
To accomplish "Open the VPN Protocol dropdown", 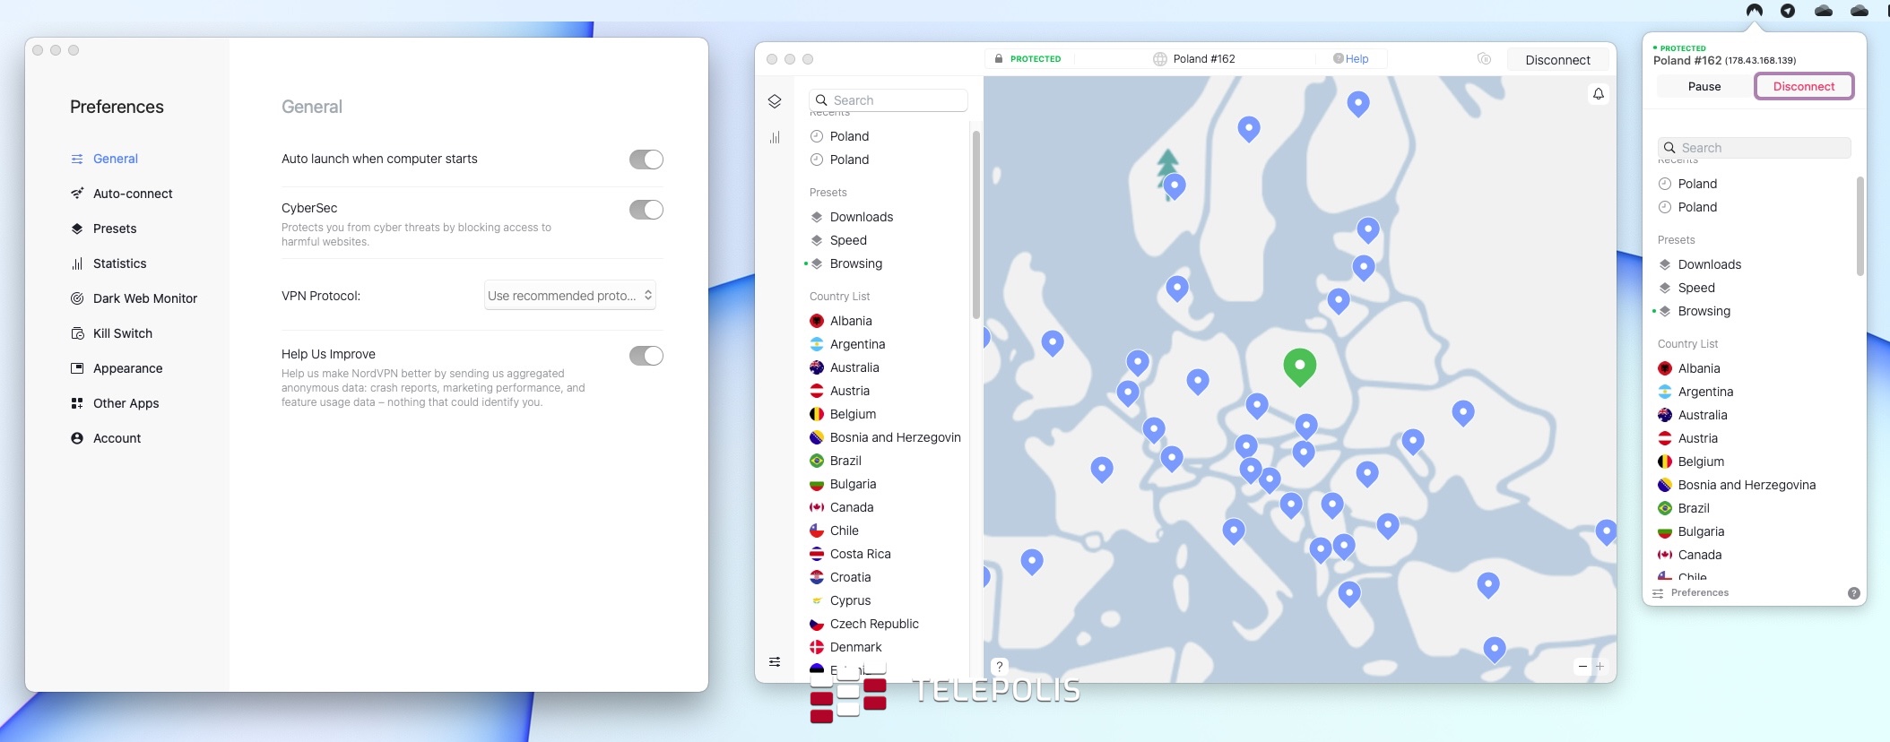I will 569,296.
